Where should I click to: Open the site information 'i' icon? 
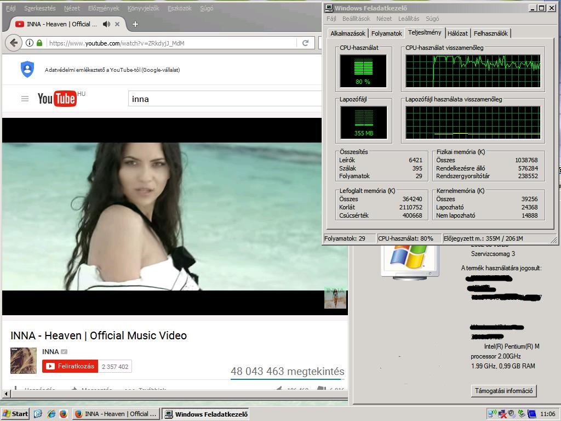pyautogui.click(x=30, y=43)
